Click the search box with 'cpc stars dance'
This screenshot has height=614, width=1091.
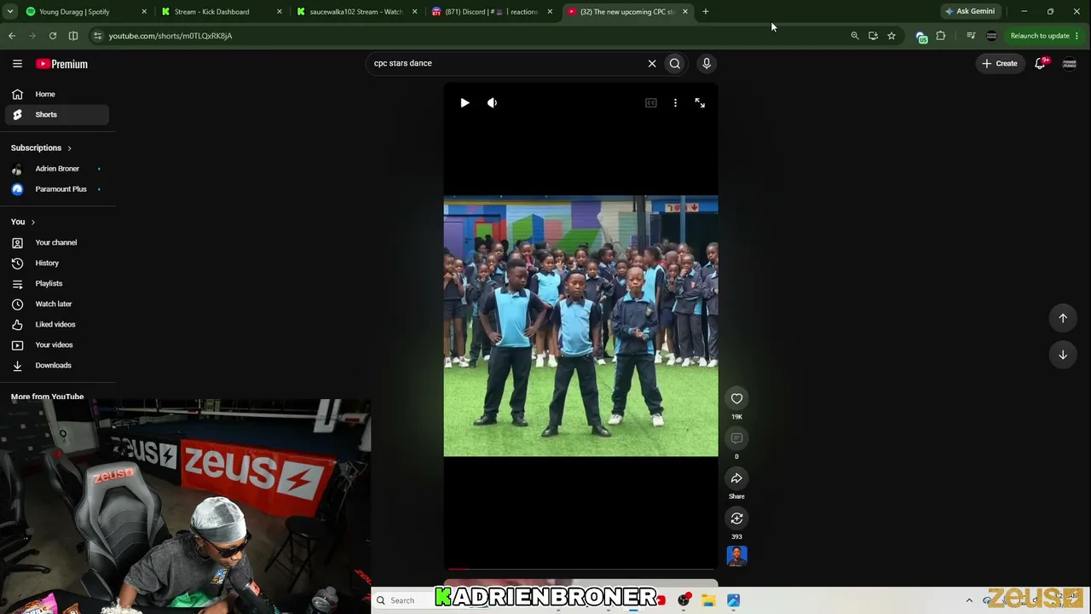(507, 63)
